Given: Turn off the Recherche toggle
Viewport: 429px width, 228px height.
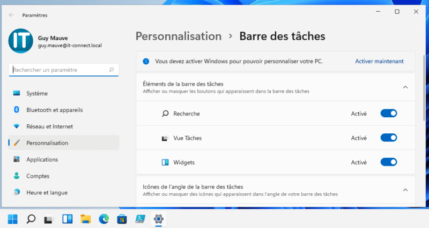Looking at the screenshot, I should pos(388,113).
